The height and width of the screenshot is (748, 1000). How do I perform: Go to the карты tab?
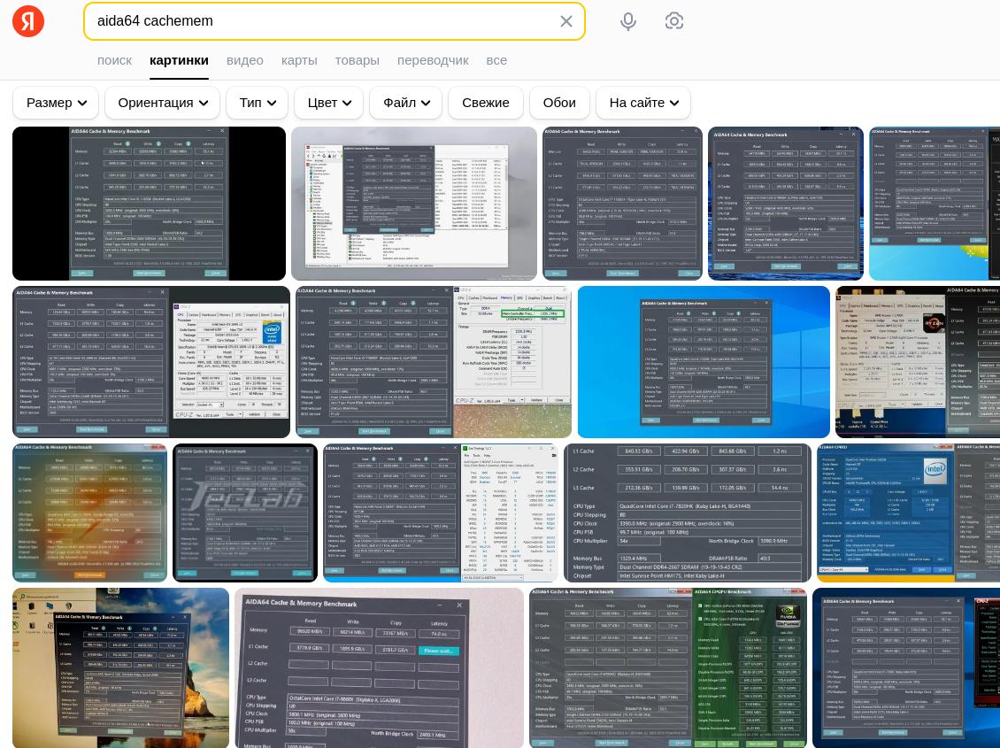299,60
